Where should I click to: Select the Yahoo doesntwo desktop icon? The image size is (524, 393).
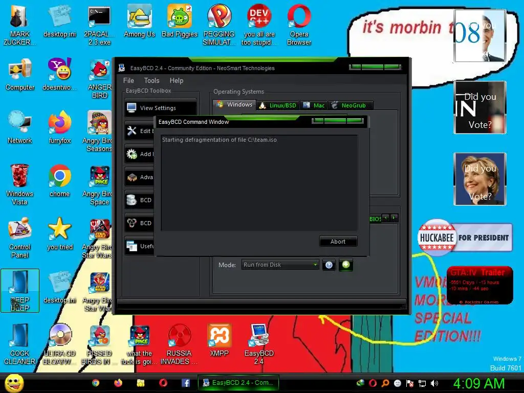pos(59,74)
